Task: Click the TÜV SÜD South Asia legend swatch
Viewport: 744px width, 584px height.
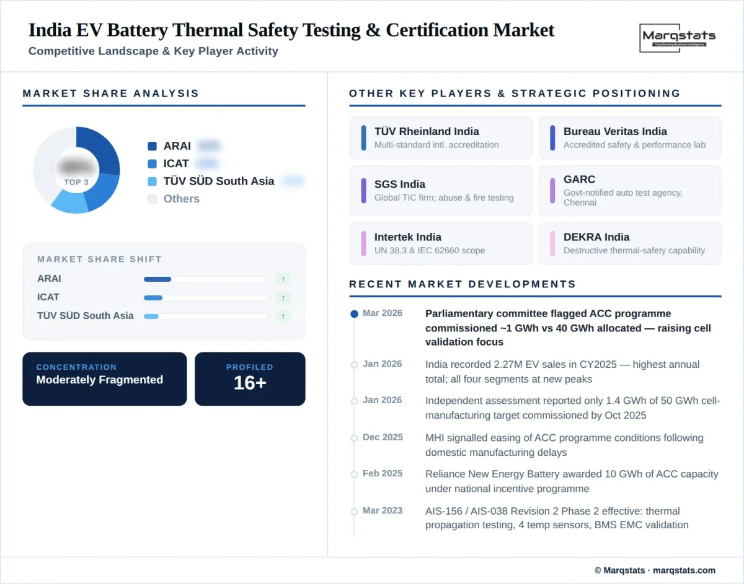Action: tap(152, 181)
